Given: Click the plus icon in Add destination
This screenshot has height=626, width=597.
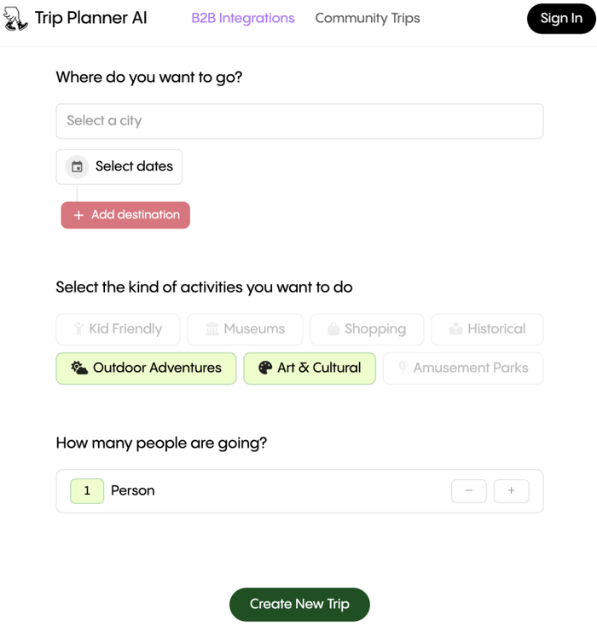Looking at the screenshot, I should pos(78,215).
